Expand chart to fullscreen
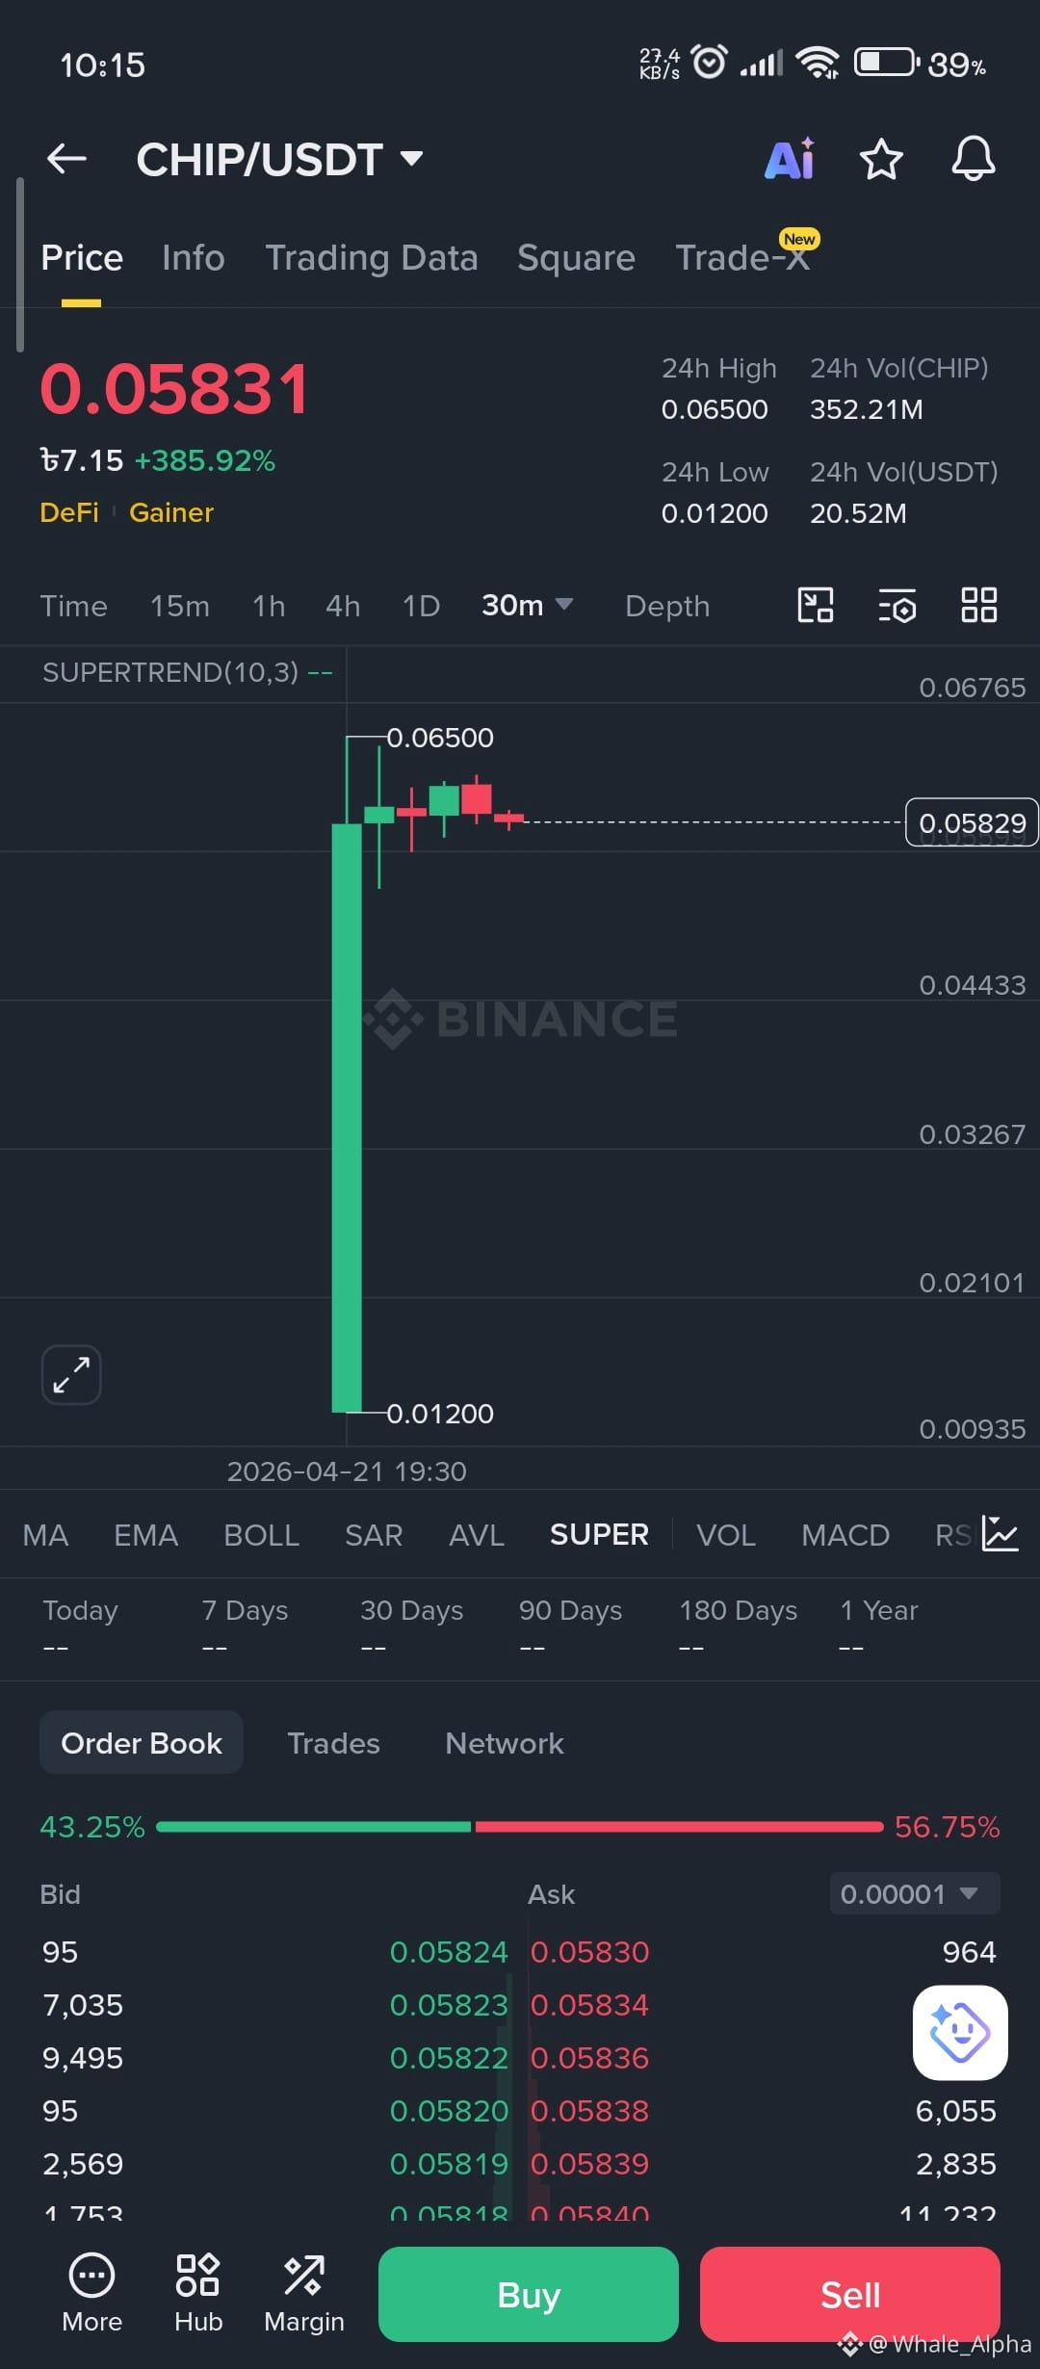Screen dimensions: 1040x2369 pyautogui.click(x=71, y=1374)
